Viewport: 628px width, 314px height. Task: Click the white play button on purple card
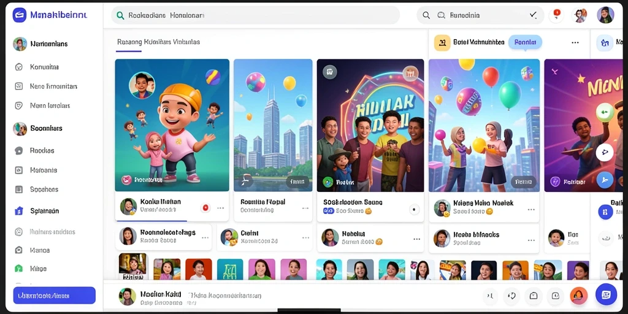(x=604, y=152)
